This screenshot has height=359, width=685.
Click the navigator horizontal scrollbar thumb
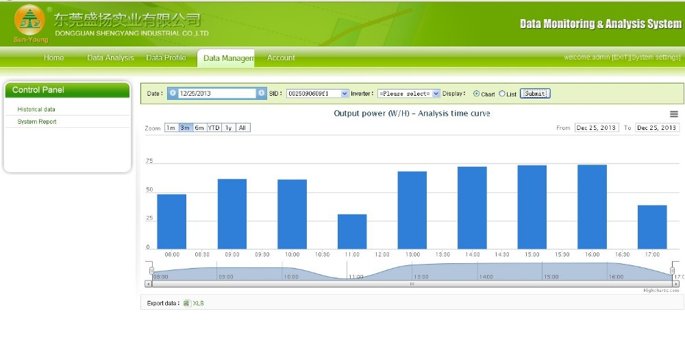tap(412, 284)
